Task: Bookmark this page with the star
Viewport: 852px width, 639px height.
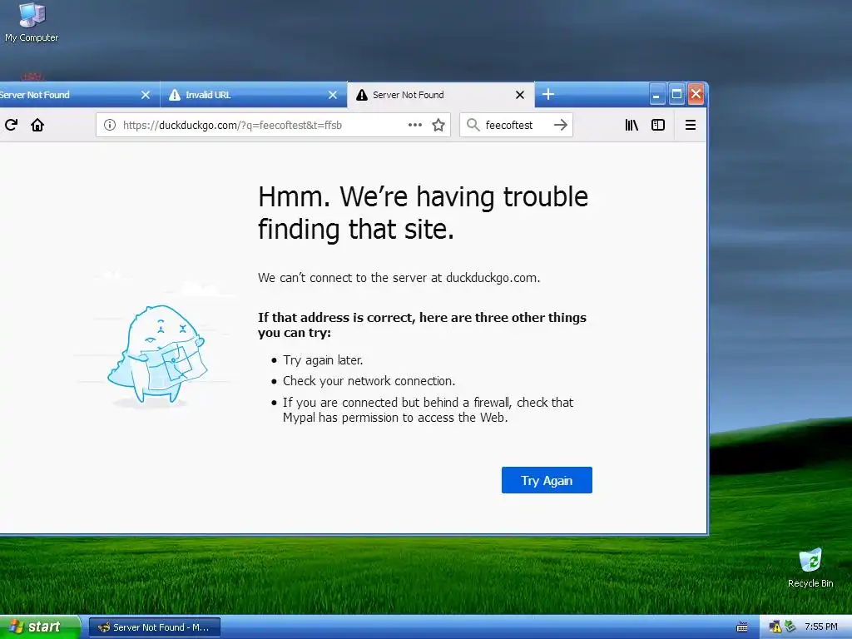Action: tap(438, 125)
